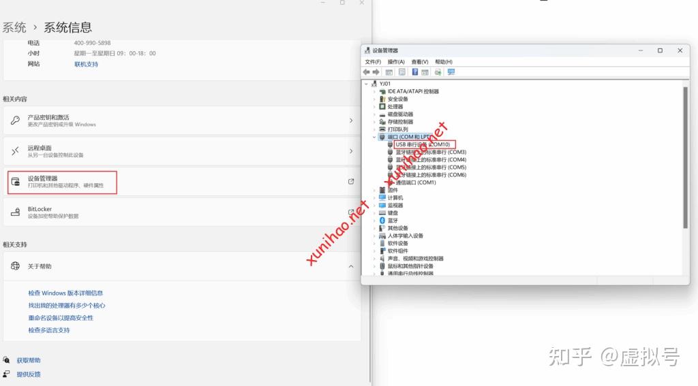Click the help icon in Device Manager toolbar

point(414,72)
